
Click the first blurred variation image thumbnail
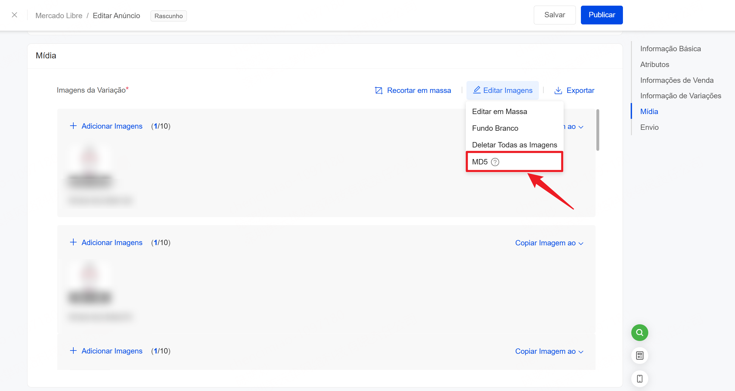tap(90, 165)
